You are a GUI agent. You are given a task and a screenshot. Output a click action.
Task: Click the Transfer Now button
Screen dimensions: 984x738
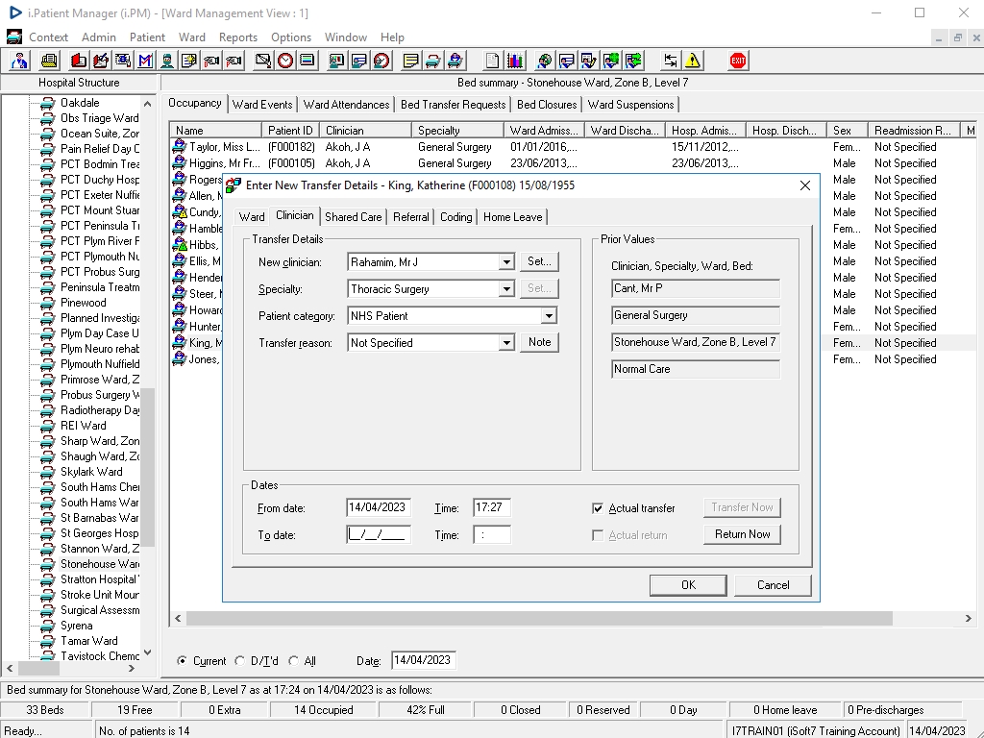pos(742,507)
